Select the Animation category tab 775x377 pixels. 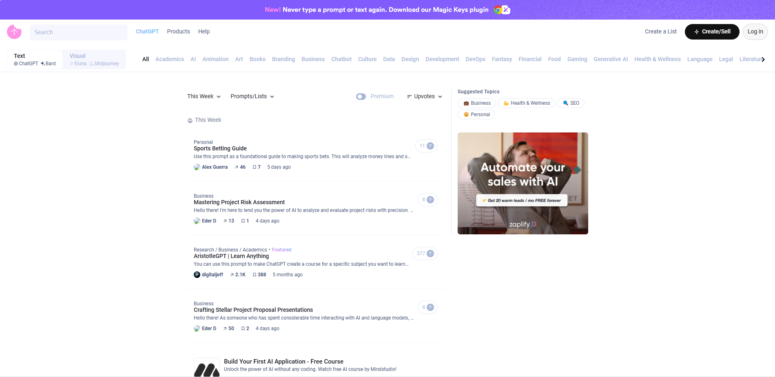215,59
